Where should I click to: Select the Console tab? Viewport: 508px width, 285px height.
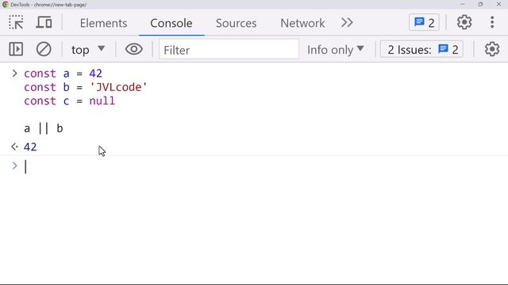click(x=171, y=23)
